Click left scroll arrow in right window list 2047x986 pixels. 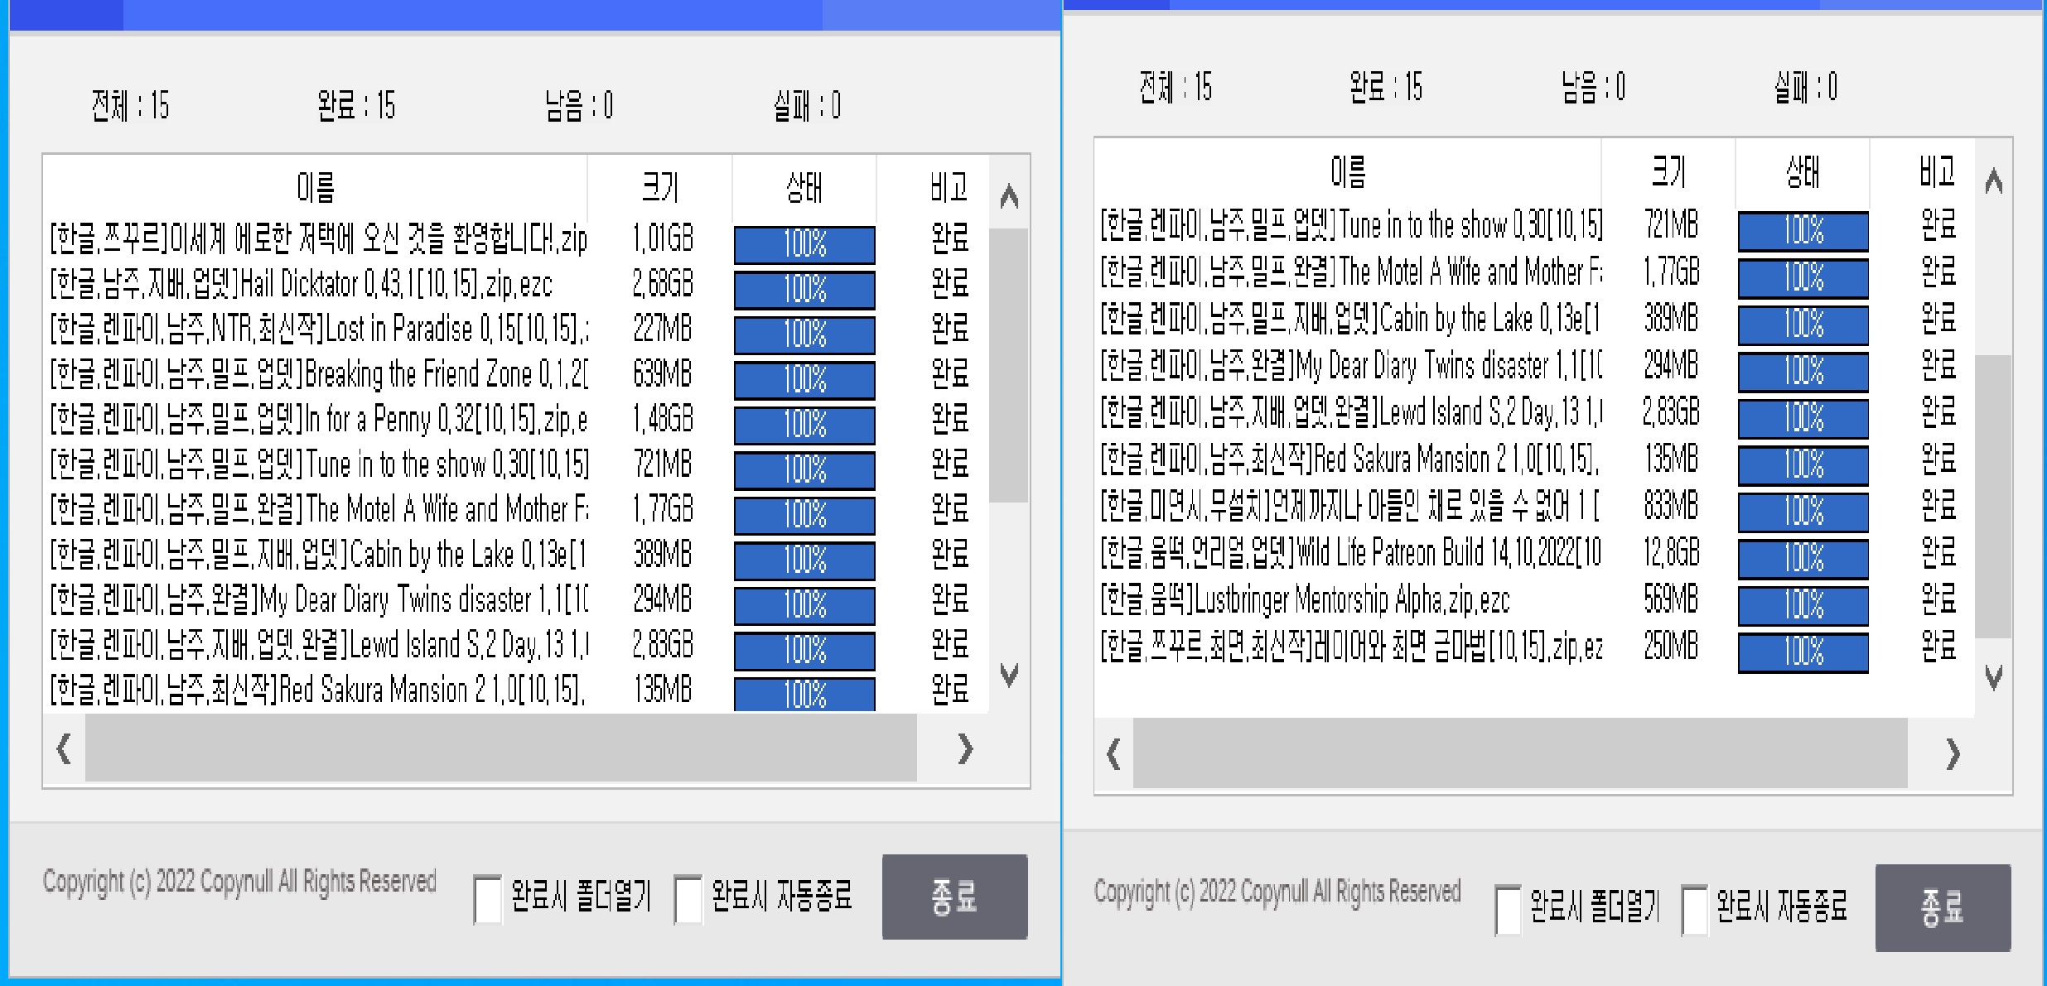[x=1114, y=753]
